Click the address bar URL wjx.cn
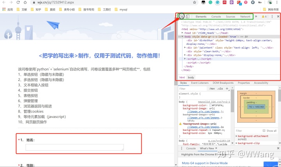This screenshot has width=281, height=167. [56, 2]
